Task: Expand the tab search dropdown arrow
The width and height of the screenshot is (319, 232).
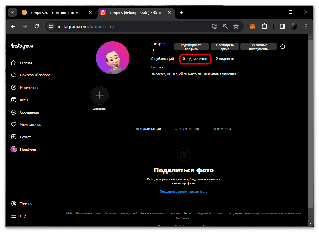Action: tap(12, 12)
